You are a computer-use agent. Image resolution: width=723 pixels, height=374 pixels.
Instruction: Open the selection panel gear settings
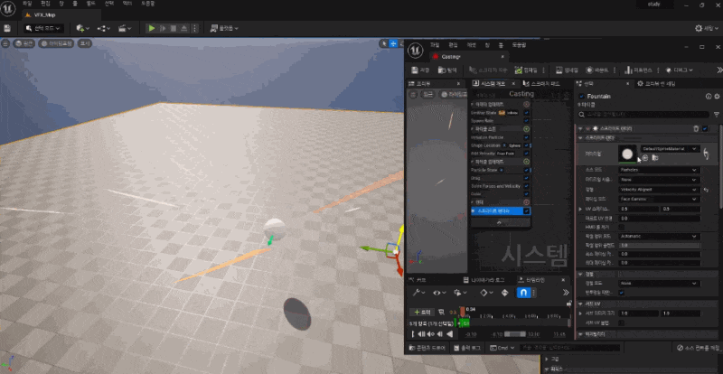click(x=717, y=97)
